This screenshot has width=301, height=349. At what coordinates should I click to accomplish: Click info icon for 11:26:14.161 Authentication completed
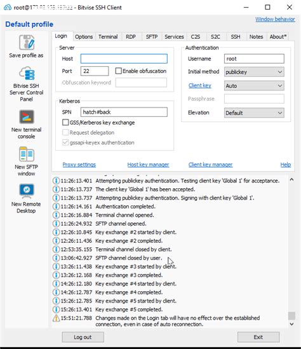tap(56, 207)
